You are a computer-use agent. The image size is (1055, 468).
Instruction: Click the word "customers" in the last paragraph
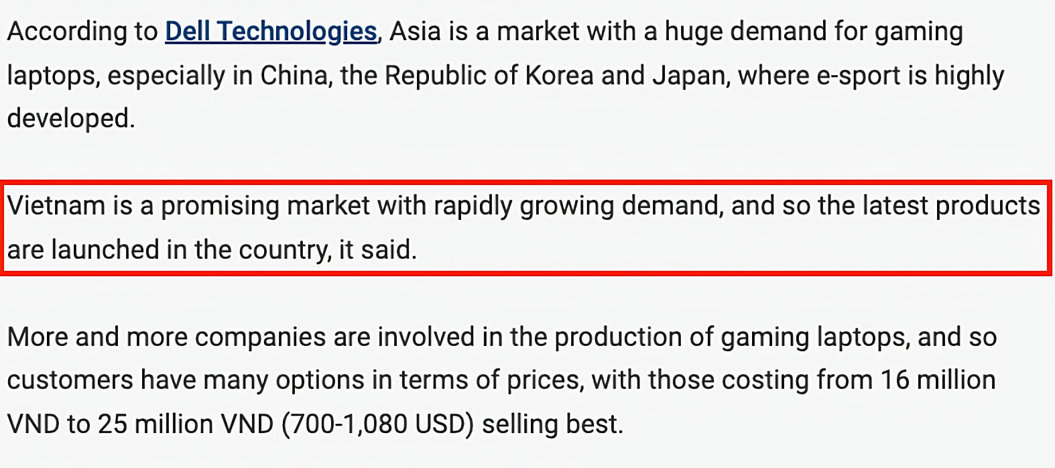pyautogui.click(x=70, y=380)
